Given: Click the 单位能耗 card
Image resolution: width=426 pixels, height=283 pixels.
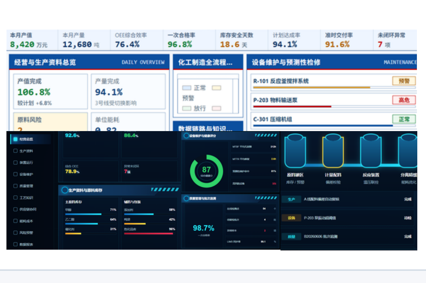Looking at the screenshot, I should coord(128,122).
